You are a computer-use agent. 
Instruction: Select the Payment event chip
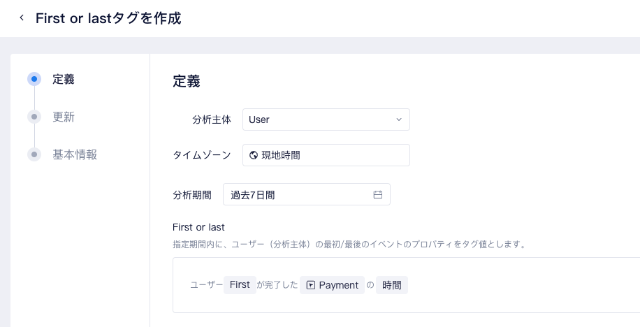tap(333, 285)
